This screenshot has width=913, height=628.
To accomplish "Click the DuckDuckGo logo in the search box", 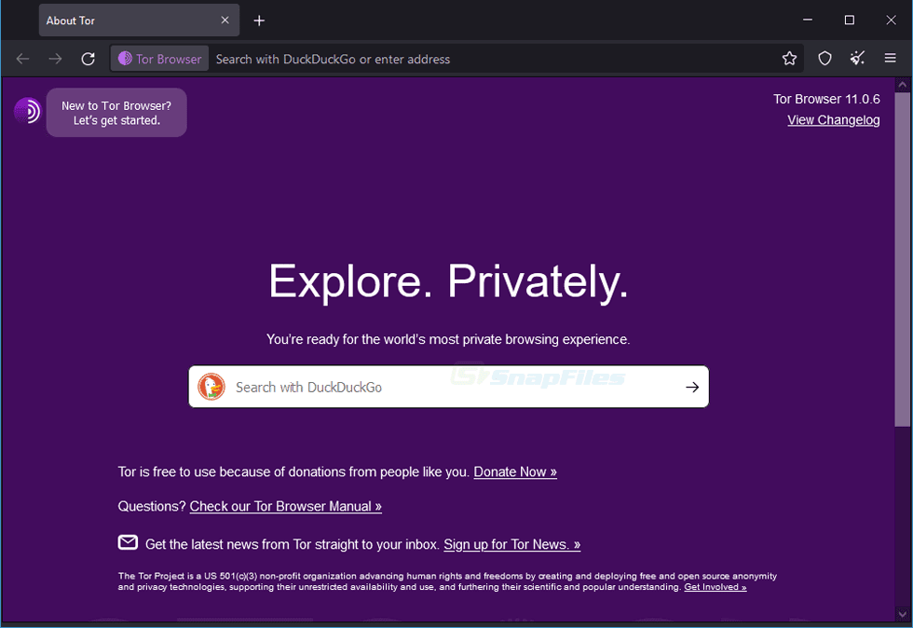I will coord(211,386).
